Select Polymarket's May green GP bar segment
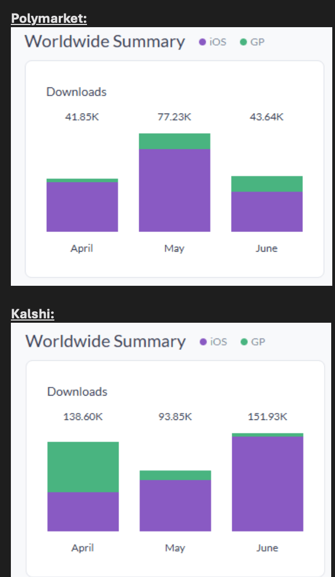Screen dimensions: 335x577 click(x=175, y=141)
